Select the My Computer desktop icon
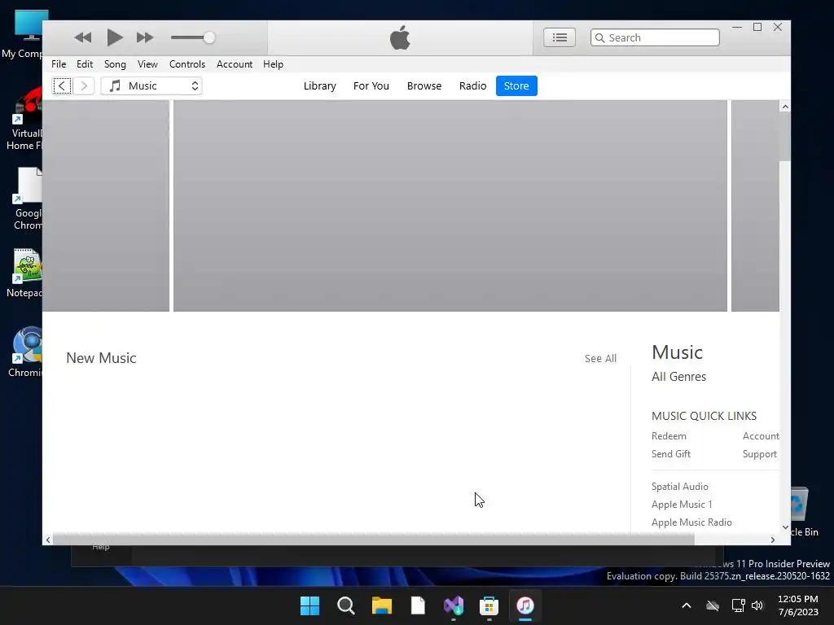 [x=24, y=34]
